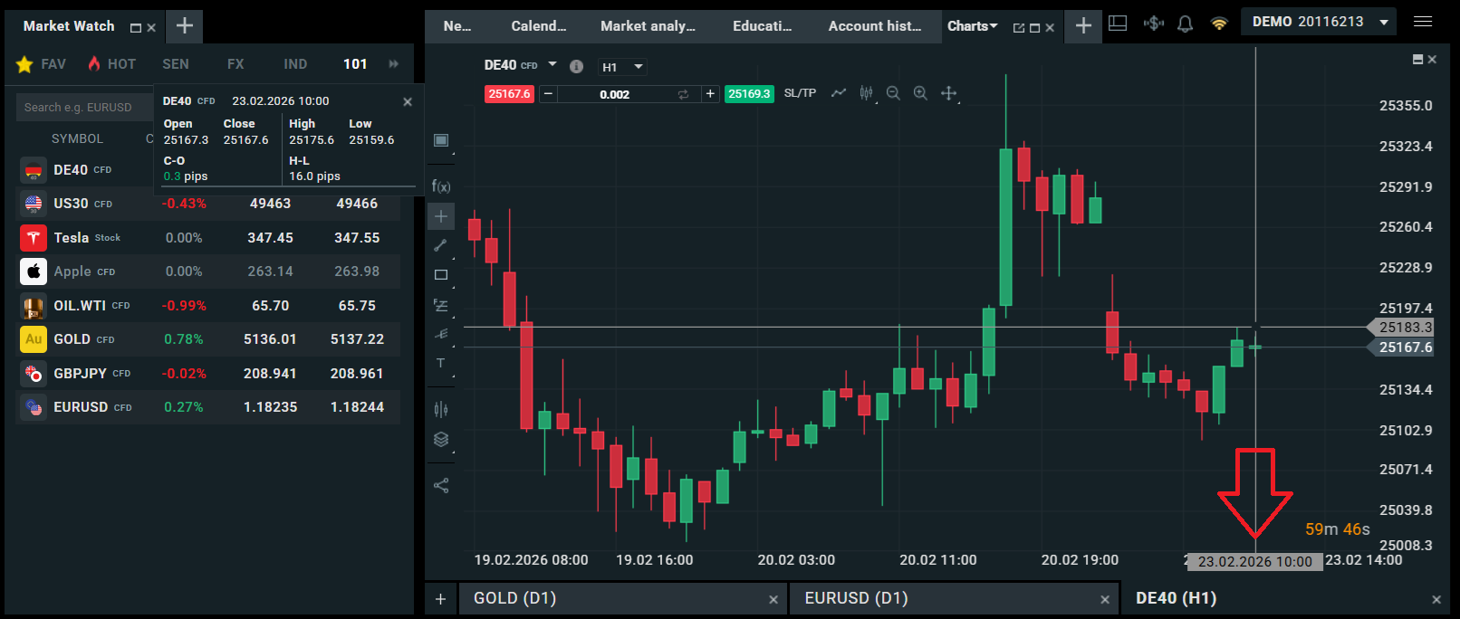This screenshot has height=619, width=1460.
Task: Open instrument info icon next to DE40
Action: click(576, 66)
